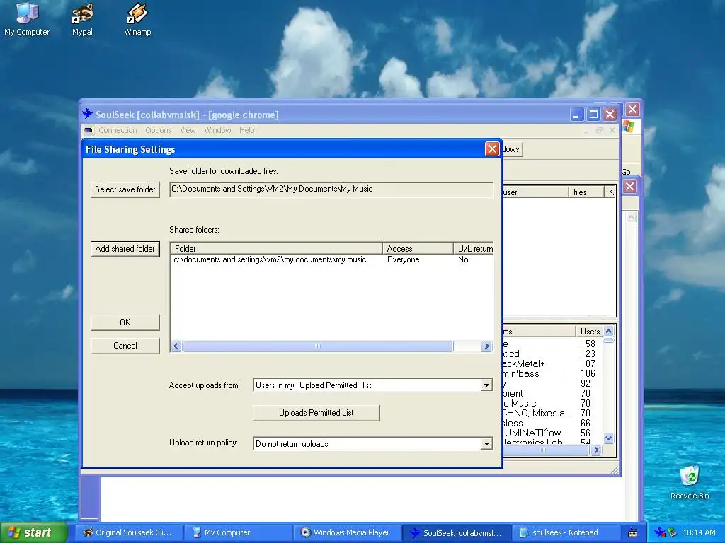This screenshot has width=725, height=543.
Task: Click the MDI child icon left of Connection menu
Action: point(89,130)
